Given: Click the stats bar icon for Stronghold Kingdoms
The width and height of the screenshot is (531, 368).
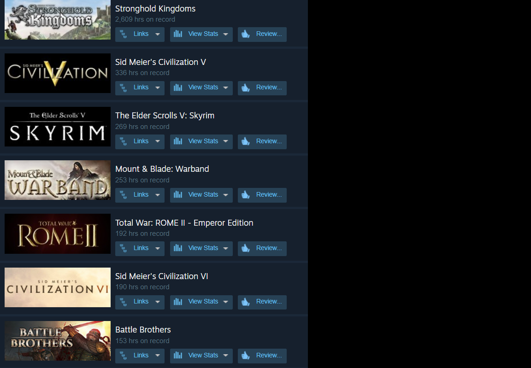Looking at the screenshot, I should 178,34.
